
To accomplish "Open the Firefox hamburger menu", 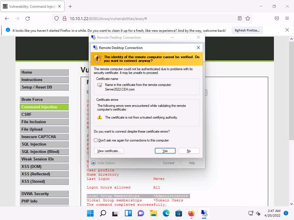I will [x=287, y=19].
